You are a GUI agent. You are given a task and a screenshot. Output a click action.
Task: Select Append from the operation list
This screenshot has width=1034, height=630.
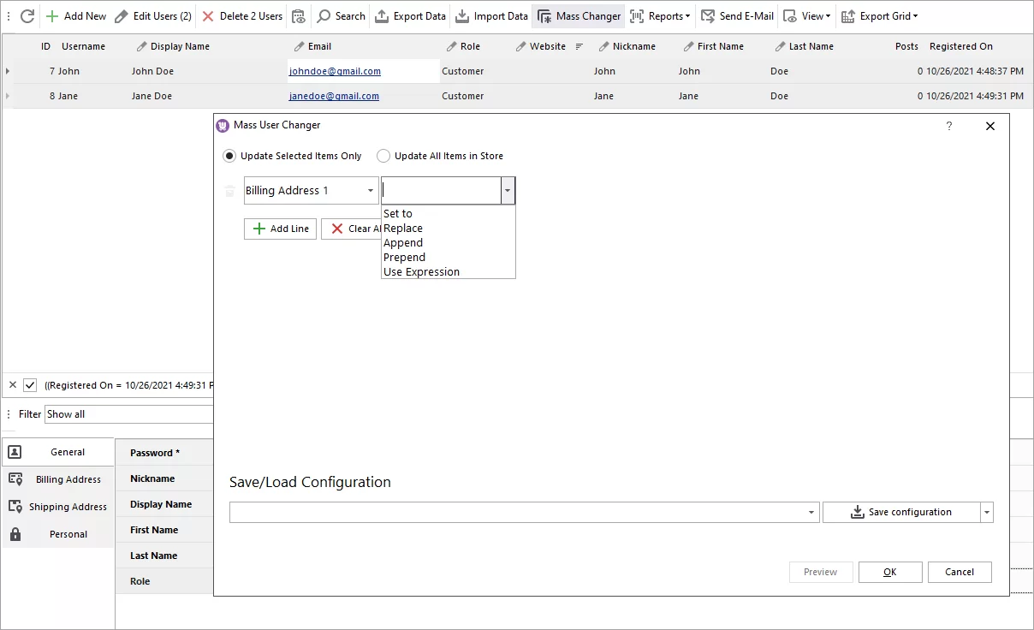tap(402, 242)
